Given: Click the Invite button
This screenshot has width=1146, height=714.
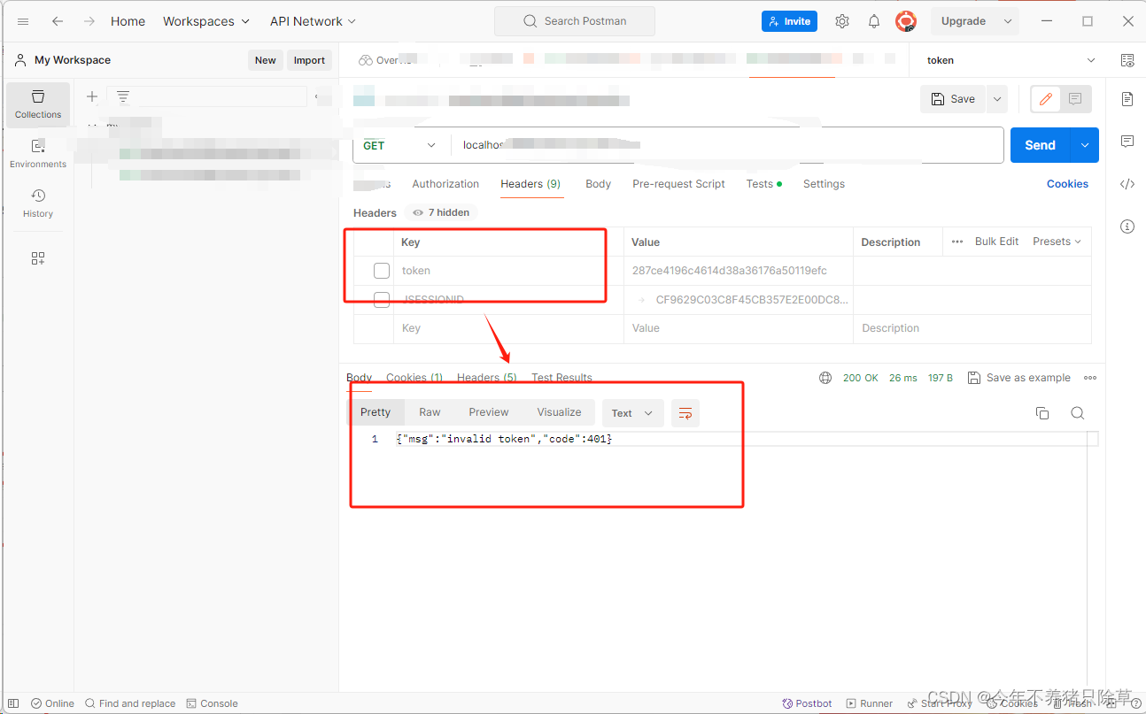Looking at the screenshot, I should (789, 21).
